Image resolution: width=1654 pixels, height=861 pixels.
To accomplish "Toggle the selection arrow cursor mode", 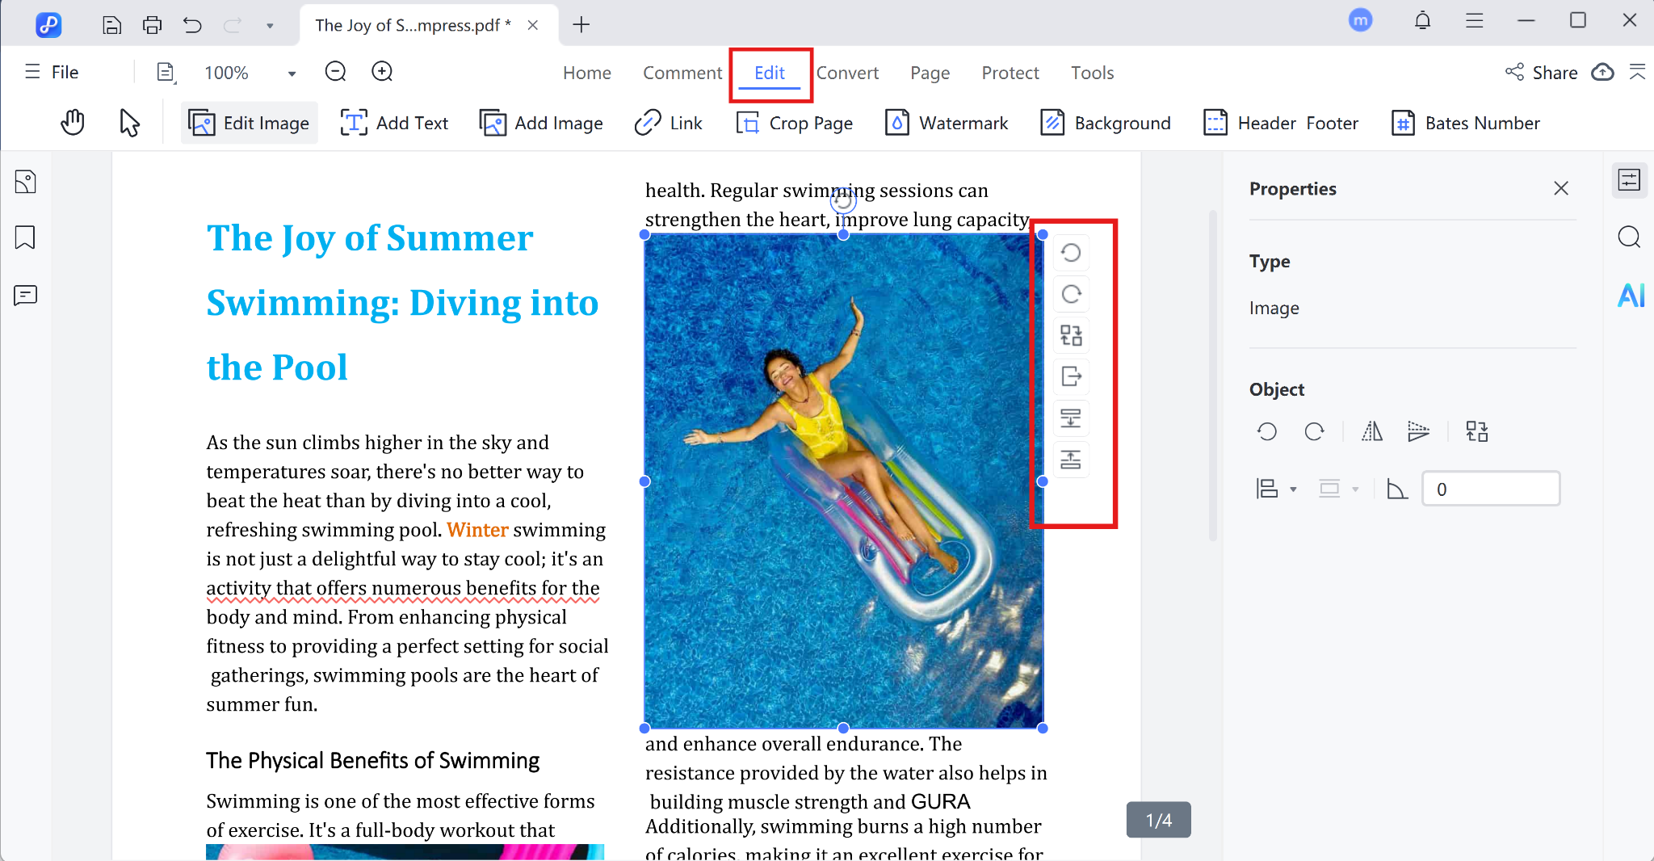I will [129, 122].
